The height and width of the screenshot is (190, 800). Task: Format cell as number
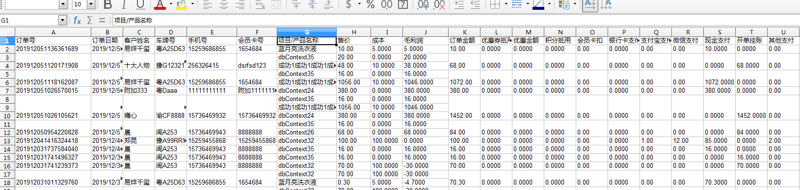point(387,5)
